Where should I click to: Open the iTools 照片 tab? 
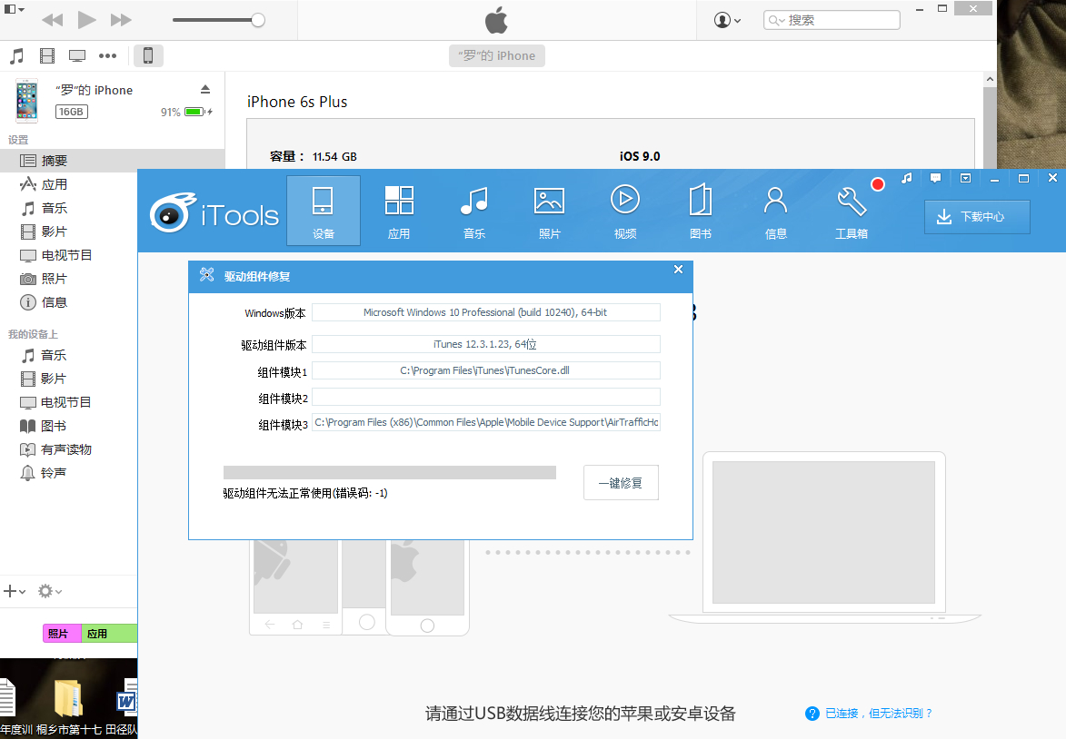(549, 211)
